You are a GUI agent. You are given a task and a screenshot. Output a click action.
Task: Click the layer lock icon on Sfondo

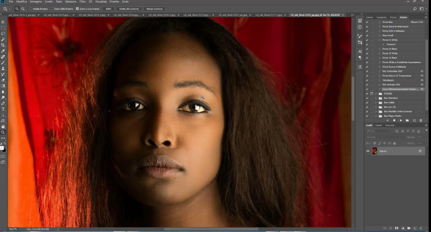pos(420,151)
